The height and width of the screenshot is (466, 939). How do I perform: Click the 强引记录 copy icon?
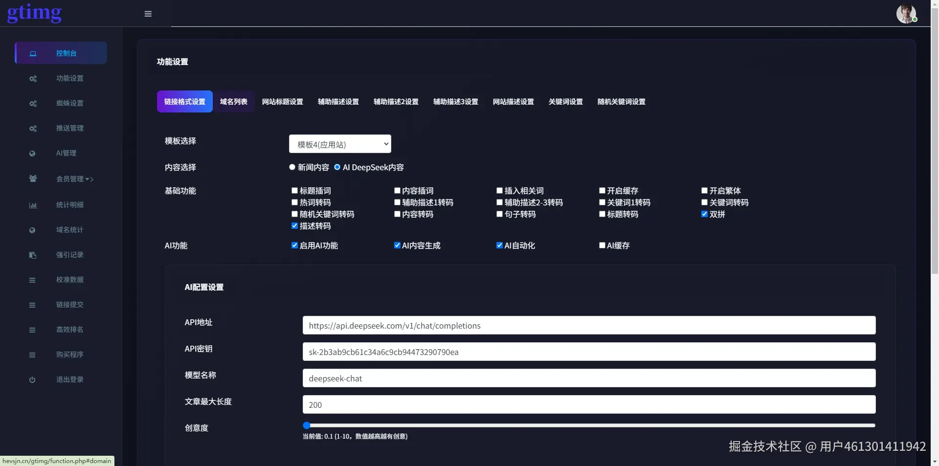point(32,255)
